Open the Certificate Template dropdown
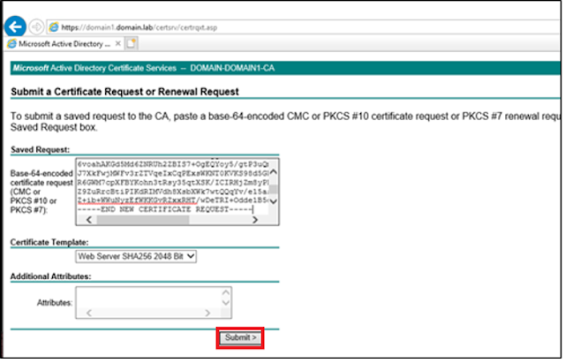Viewport: 565px width, 363px height. 136,257
